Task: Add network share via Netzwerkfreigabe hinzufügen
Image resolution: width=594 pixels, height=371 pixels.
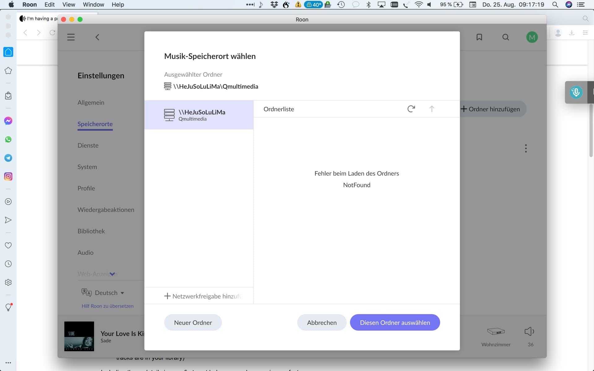Action: [x=203, y=296]
